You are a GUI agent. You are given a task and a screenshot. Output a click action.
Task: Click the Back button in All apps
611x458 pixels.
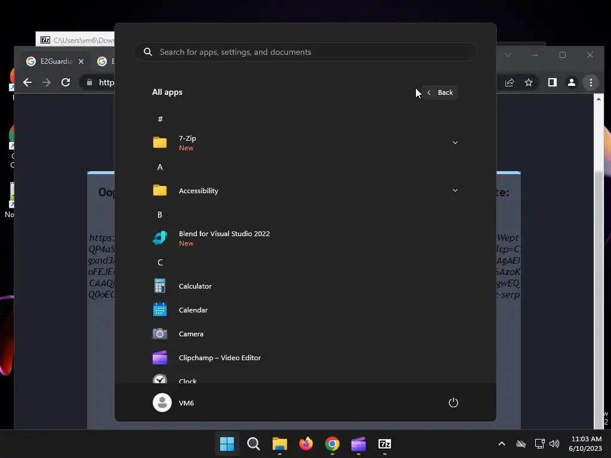pyautogui.click(x=440, y=92)
